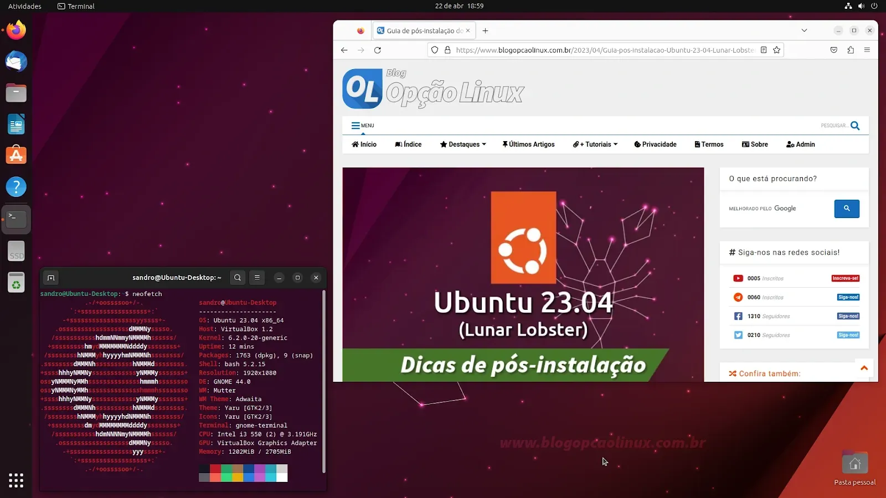
Task: Open the Admin link in navigation
Action: [800, 144]
